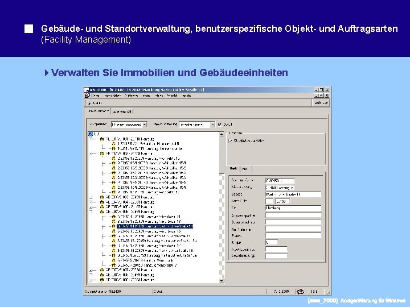Open the Stammdaten menu
The image size is (410, 307).
[112, 96]
